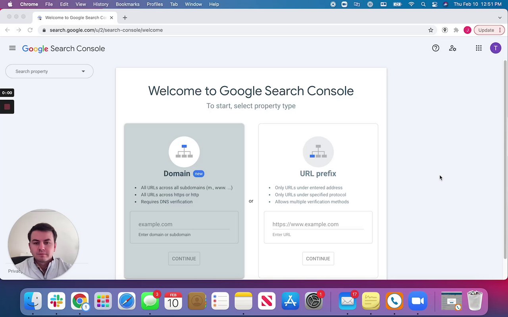This screenshot has height=317, width=508.
Task: Open the Search Console hamburger menu
Action: click(12, 48)
